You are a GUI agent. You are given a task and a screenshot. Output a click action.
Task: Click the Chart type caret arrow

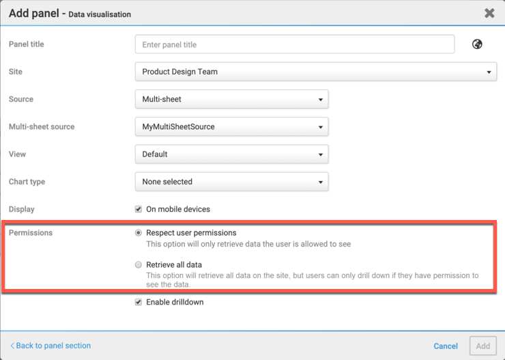point(321,182)
